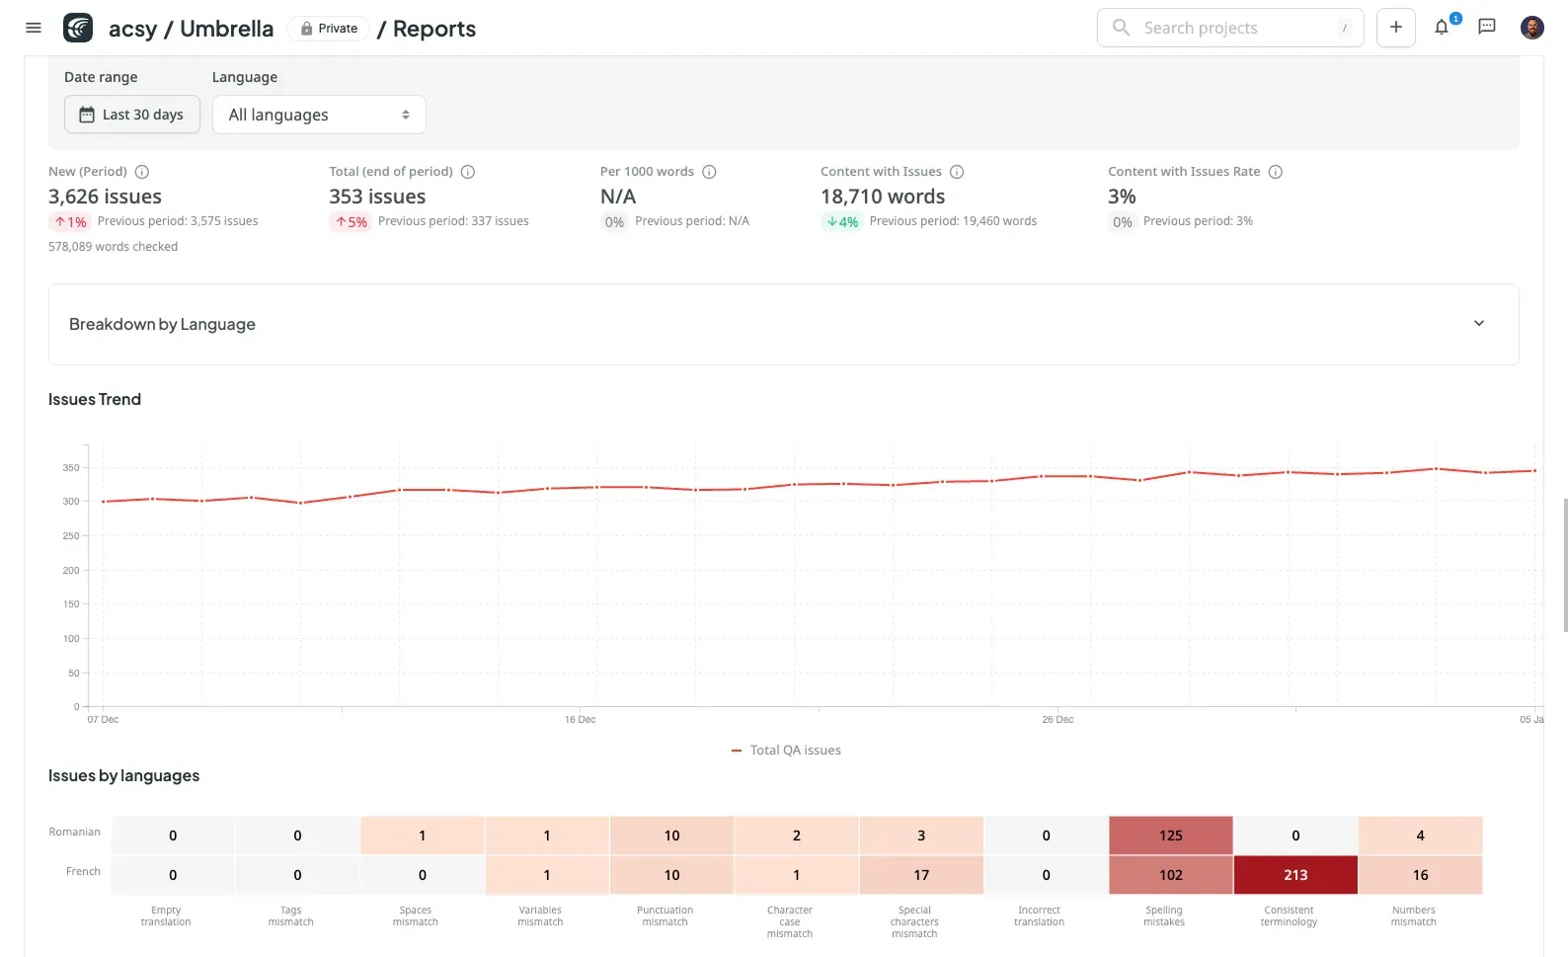Show info for New (Period) metric
This screenshot has height=957, width=1568.
click(142, 172)
